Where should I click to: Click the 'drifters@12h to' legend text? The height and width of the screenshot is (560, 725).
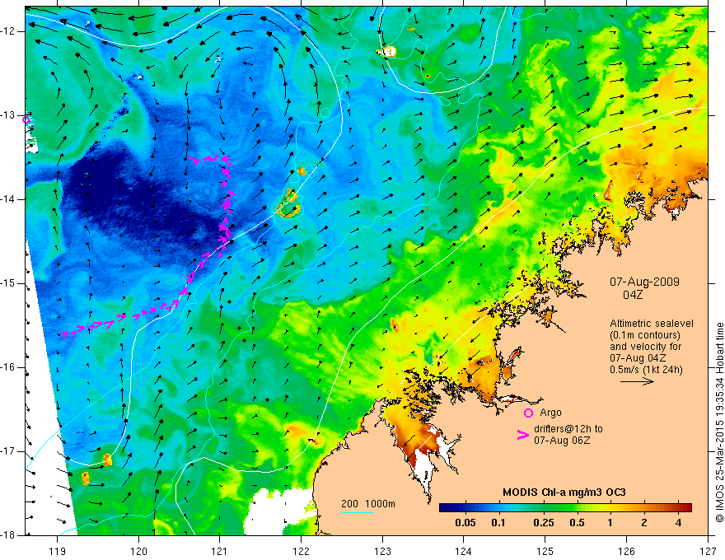[x=568, y=429]
